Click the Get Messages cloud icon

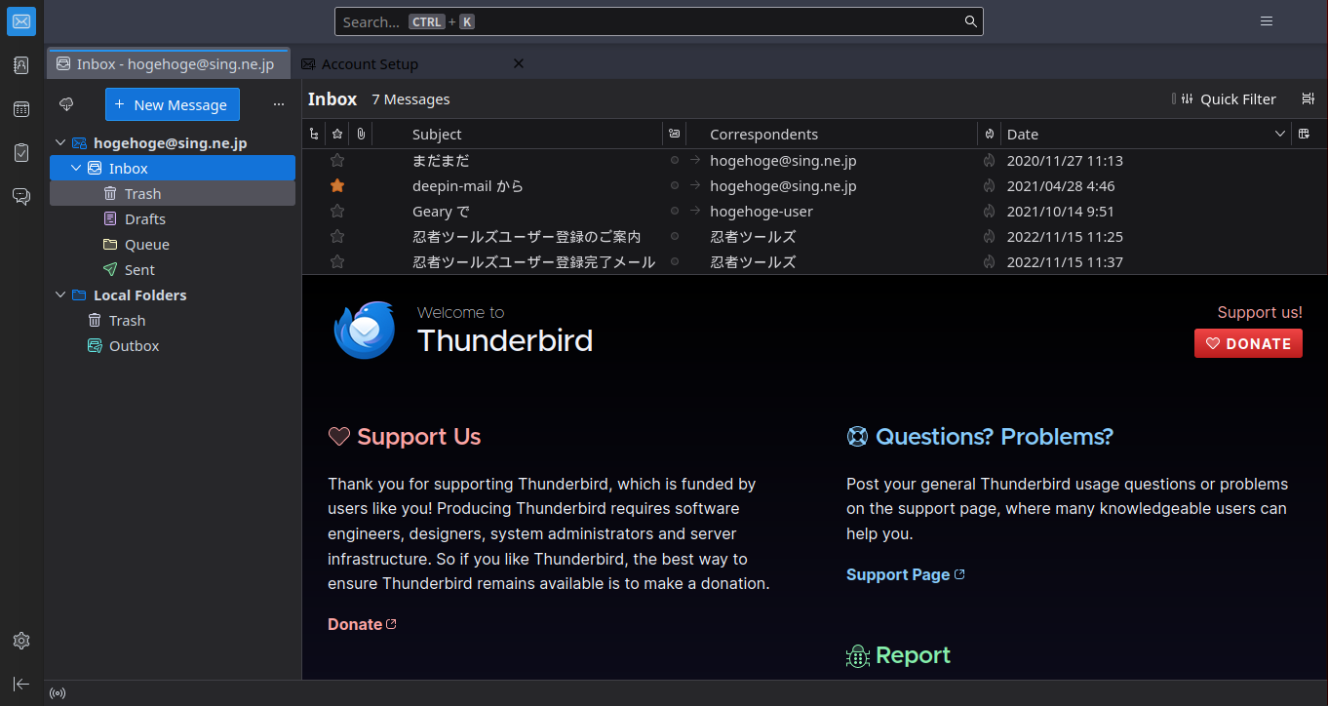click(x=66, y=104)
